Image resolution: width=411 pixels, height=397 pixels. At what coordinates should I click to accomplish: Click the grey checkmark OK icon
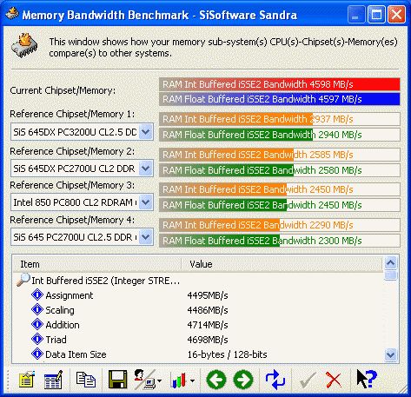coord(308,380)
